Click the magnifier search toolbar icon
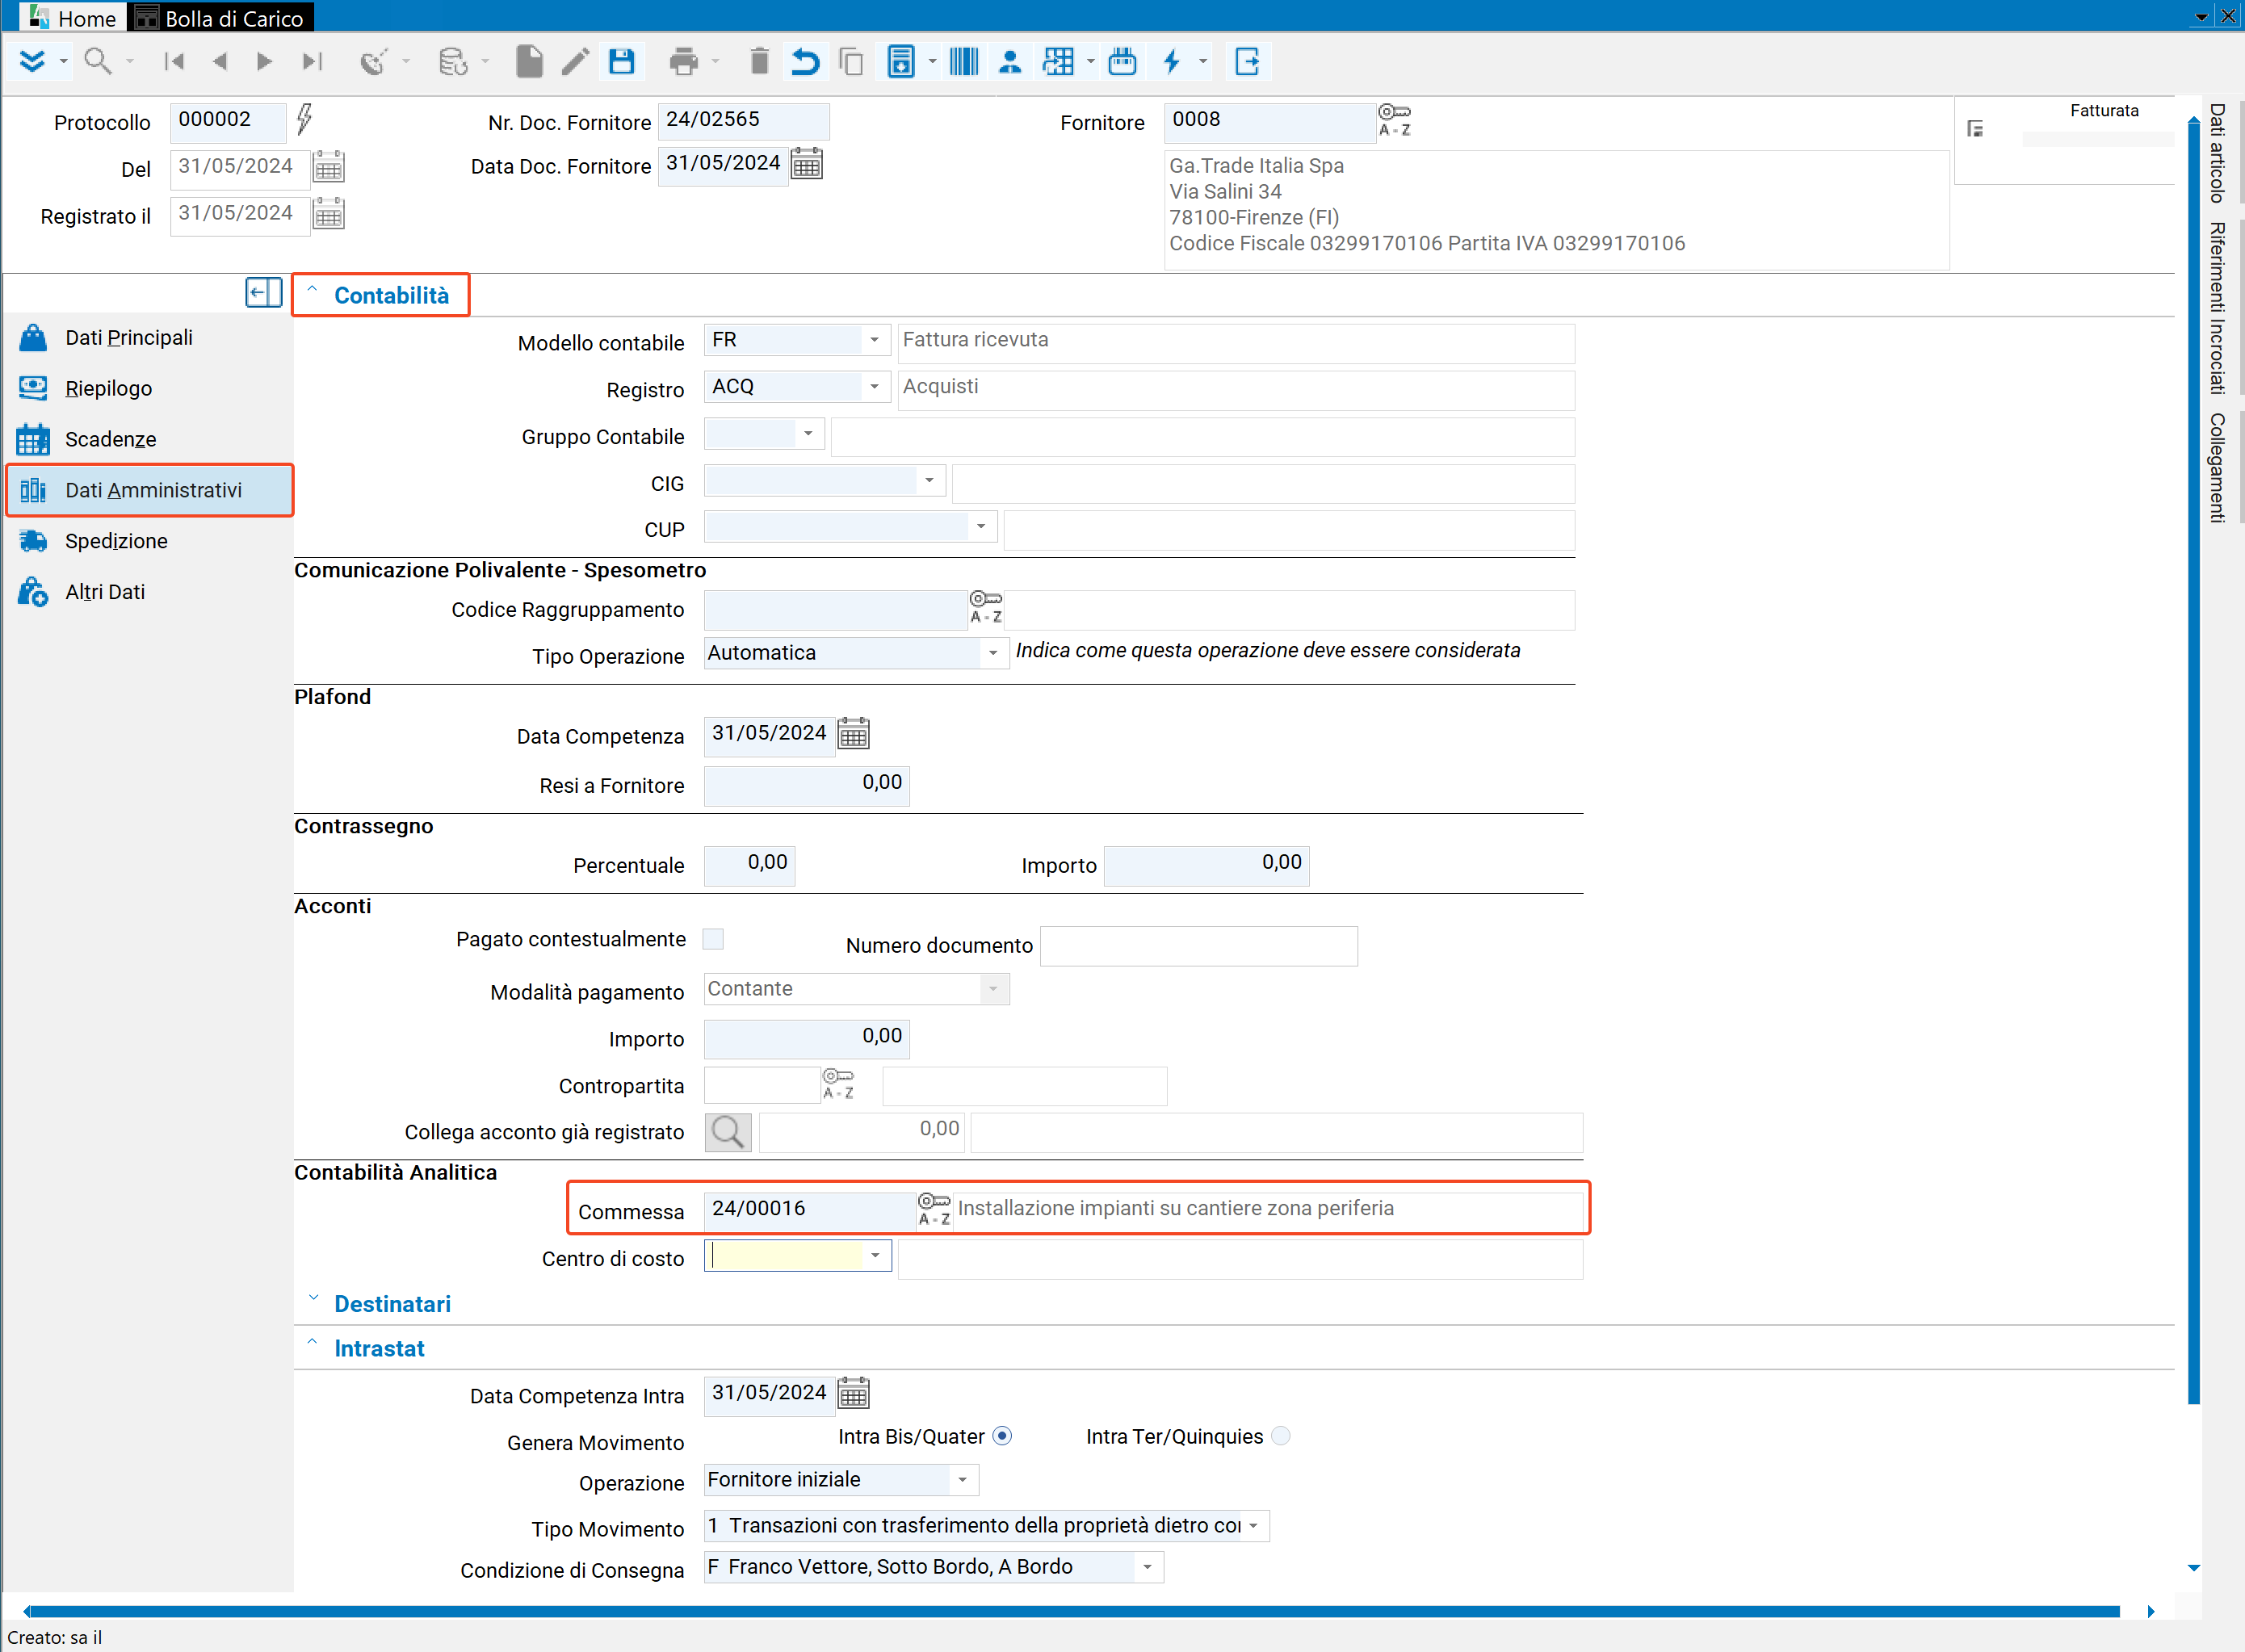The image size is (2245, 1652). click(x=98, y=62)
